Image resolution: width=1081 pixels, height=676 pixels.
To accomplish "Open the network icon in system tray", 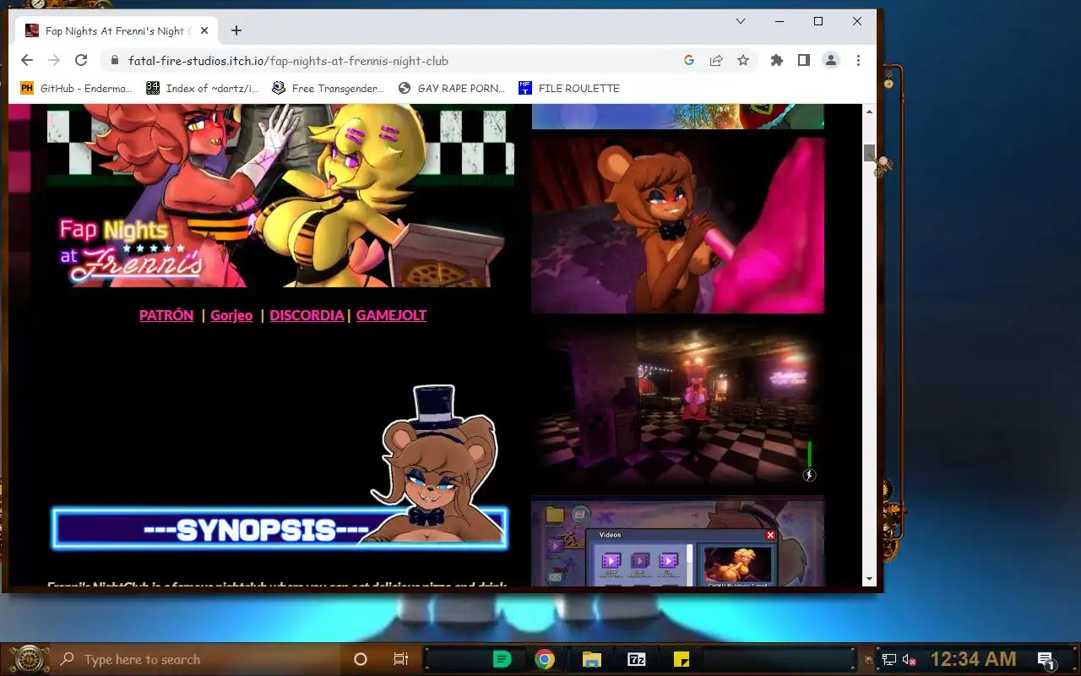I will pos(889,660).
